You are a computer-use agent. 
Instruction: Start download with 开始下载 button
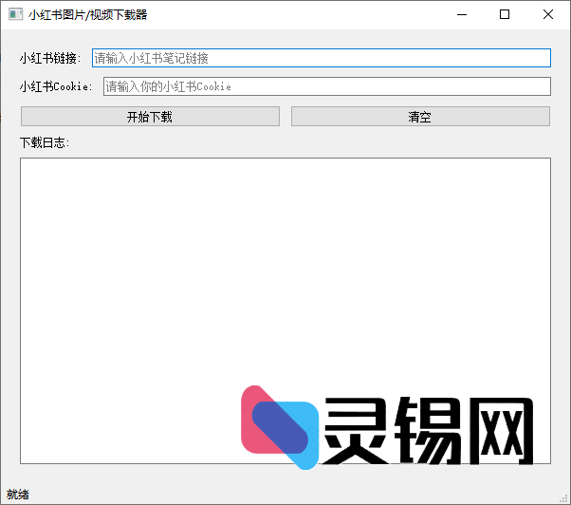click(x=150, y=117)
